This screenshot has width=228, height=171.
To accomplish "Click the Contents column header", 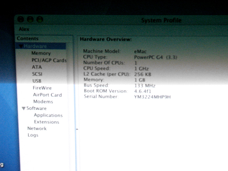I will [28, 39].
